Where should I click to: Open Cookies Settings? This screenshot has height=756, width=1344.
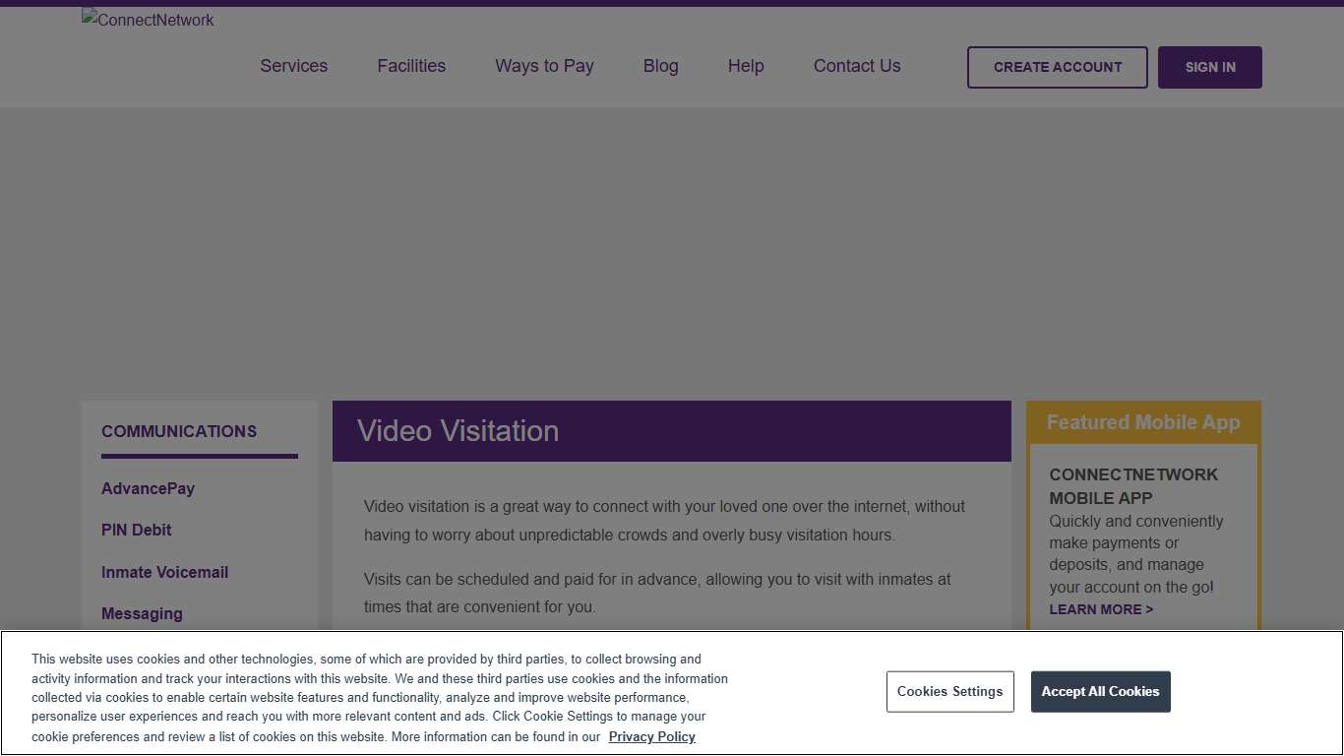(x=949, y=691)
